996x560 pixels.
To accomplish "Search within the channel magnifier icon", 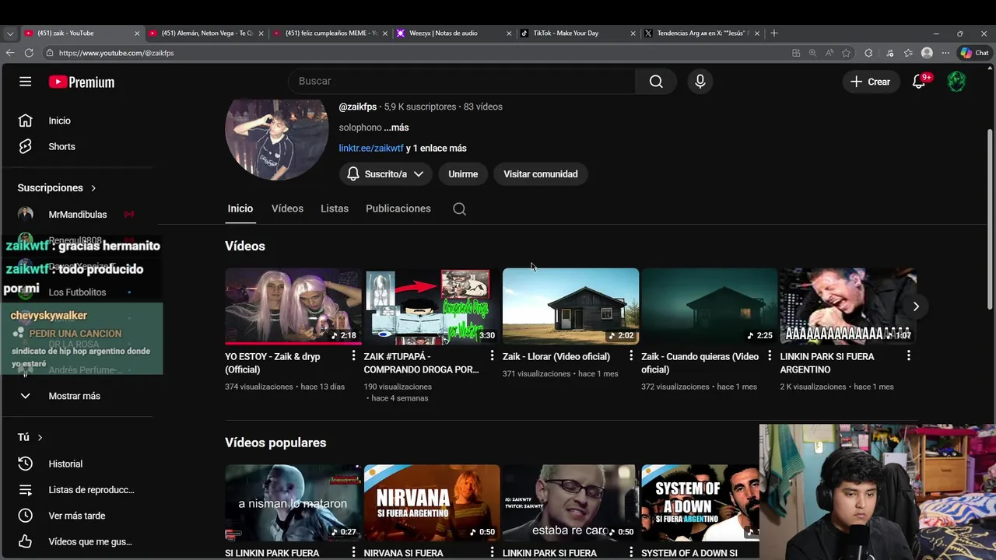I will (x=459, y=208).
